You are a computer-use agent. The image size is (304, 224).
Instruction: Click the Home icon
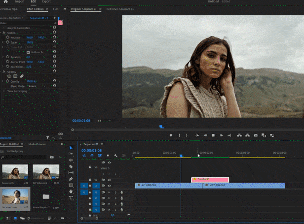pyautogui.click(x=6, y=2)
